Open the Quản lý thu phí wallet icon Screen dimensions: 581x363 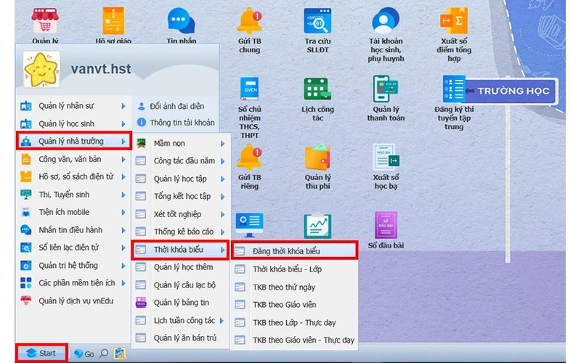[x=317, y=158]
